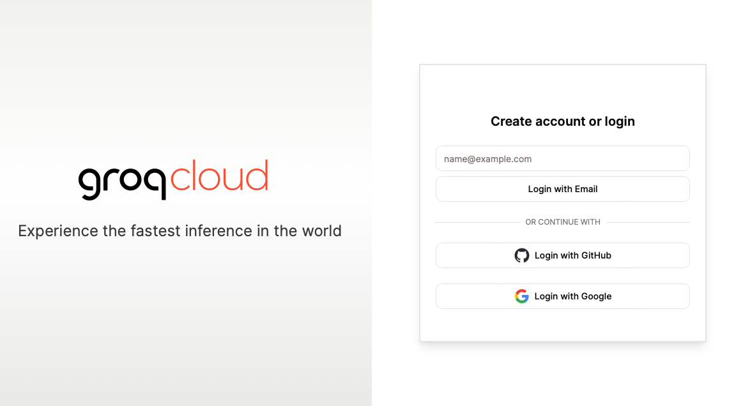The height and width of the screenshot is (406, 743).
Task: Sign in using Login with GitHub
Action: [x=572, y=255]
